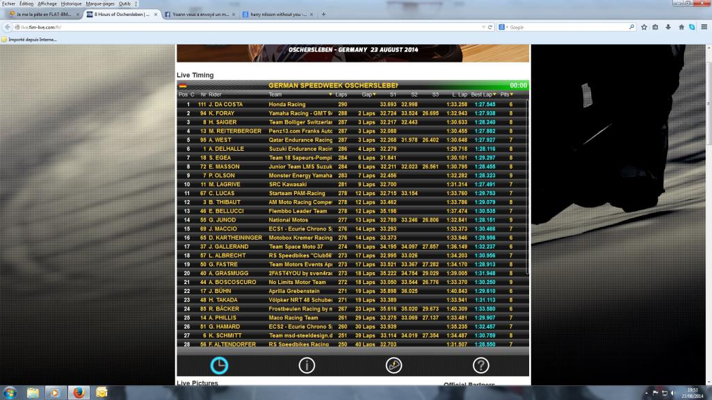Image resolution: width=712 pixels, height=400 pixels.
Task: Open the Outils menu
Action: click(124, 3)
